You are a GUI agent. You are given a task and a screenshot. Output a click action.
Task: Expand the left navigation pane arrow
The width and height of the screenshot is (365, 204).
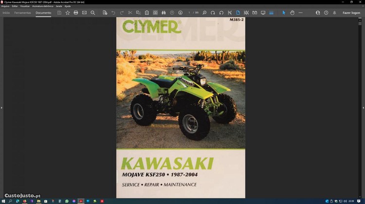pyautogui.click(x=1, y=108)
